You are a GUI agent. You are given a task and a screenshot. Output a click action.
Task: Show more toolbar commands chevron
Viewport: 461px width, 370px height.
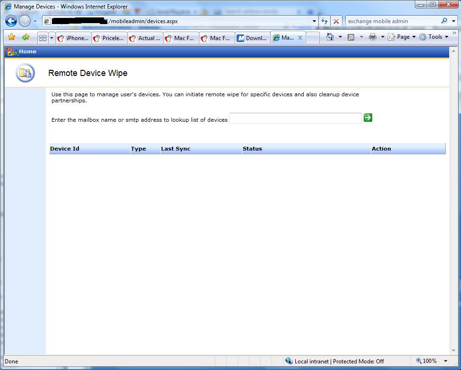454,33
